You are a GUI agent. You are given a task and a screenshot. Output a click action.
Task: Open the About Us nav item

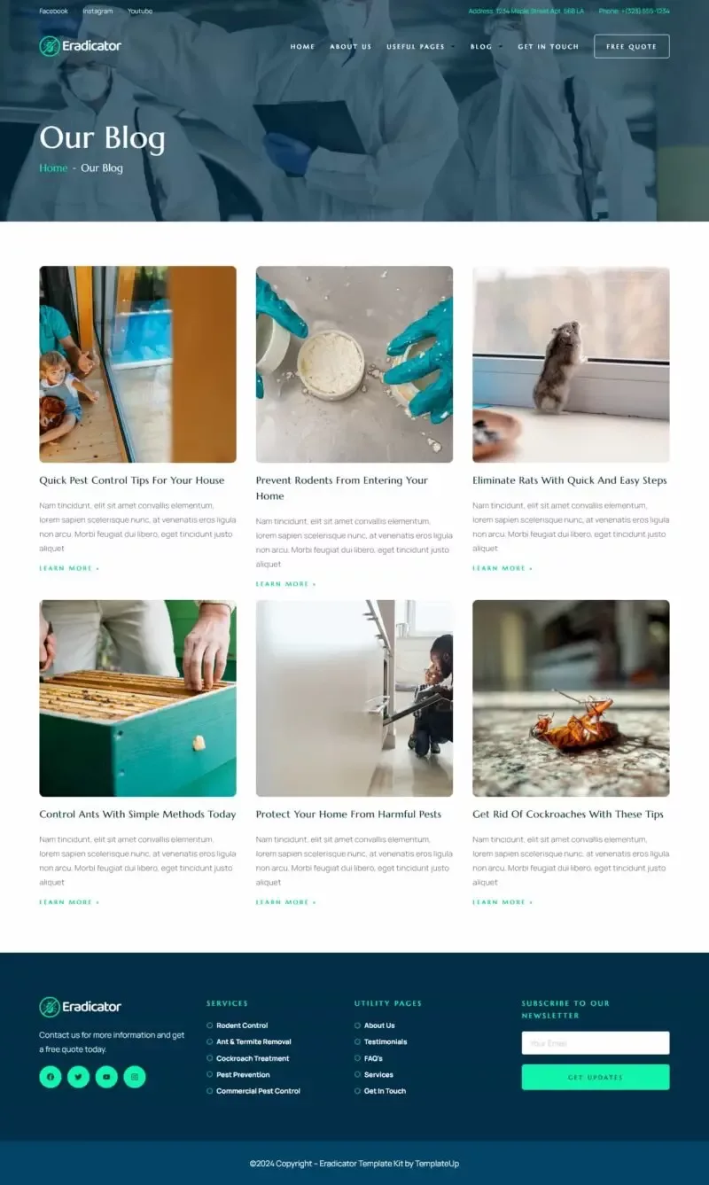(351, 46)
